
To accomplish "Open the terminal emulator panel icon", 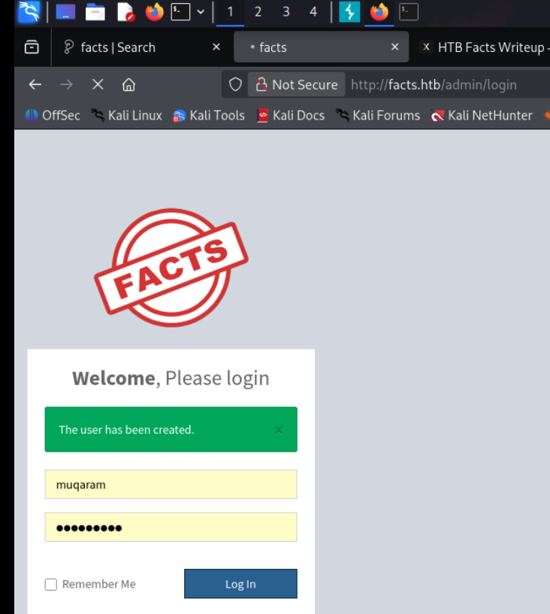I will click(180, 12).
